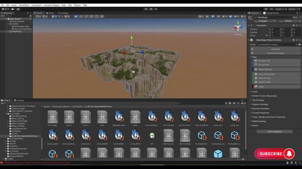302x169 pixels.
Task: Select the Rect transform tool icon
Action: point(97,16)
